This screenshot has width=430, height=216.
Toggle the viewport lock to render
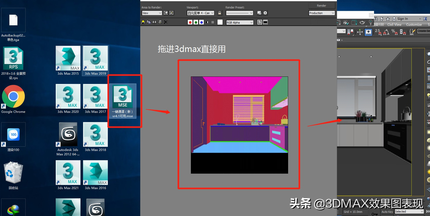click(x=220, y=13)
